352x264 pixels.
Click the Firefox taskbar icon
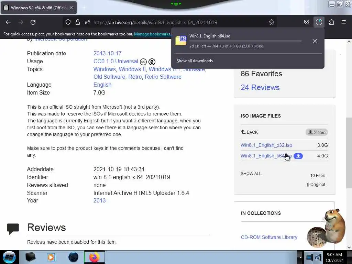pyautogui.click(x=95, y=257)
